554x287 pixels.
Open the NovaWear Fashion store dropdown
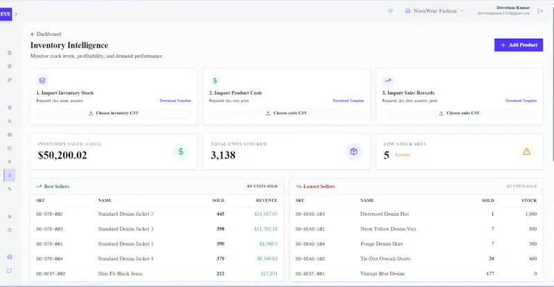tap(434, 11)
